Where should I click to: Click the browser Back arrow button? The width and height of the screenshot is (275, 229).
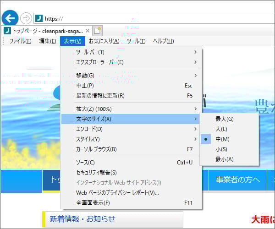pos(10,18)
